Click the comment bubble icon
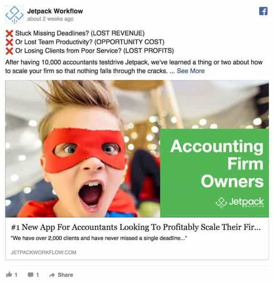The height and width of the screenshot is (283, 273). pos(30,275)
